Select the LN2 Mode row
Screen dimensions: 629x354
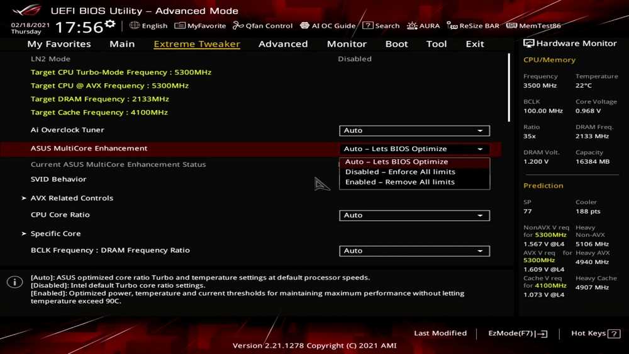pyautogui.click(x=251, y=59)
